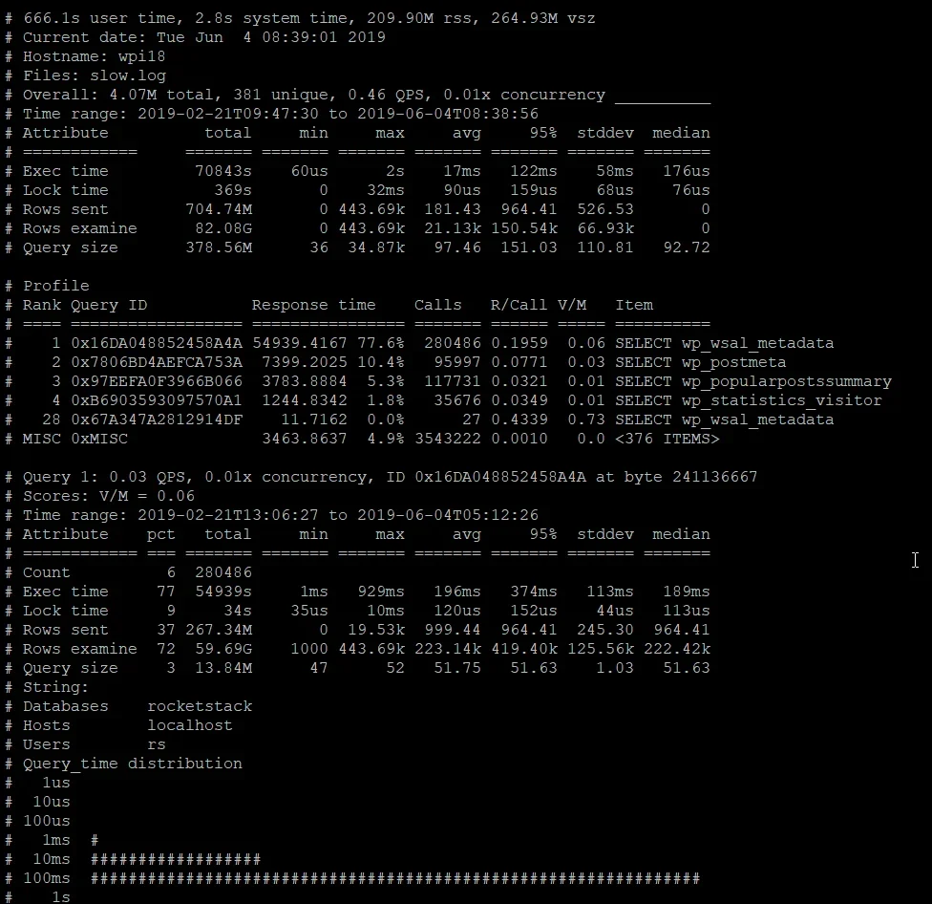Click Query 1 query size 13.84M
932x904 pixels.
pos(223,668)
